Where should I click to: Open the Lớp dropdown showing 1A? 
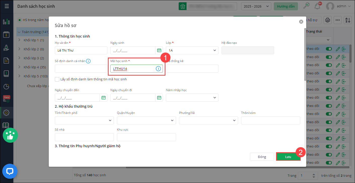click(x=192, y=50)
